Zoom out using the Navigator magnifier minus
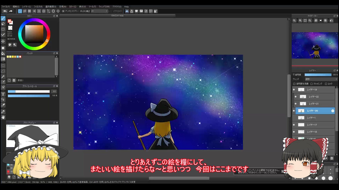This screenshot has width=339, height=190. tap(310, 20)
